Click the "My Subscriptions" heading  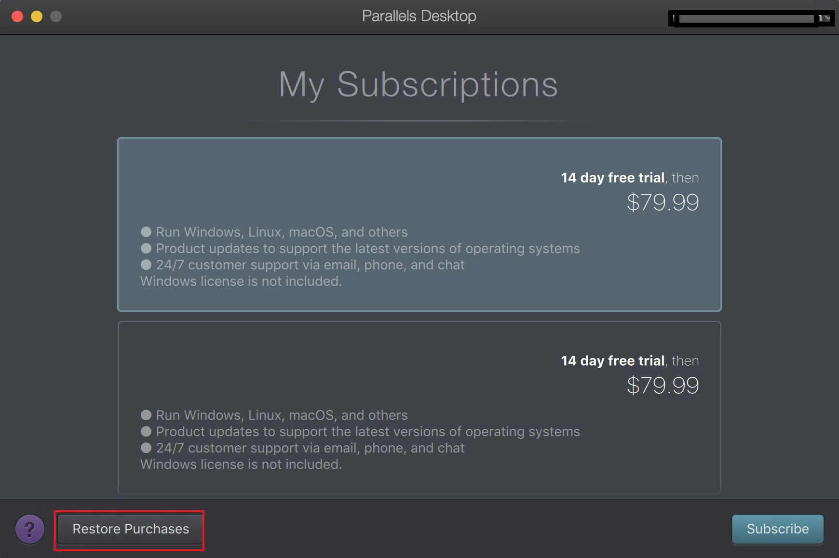pyautogui.click(x=419, y=85)
